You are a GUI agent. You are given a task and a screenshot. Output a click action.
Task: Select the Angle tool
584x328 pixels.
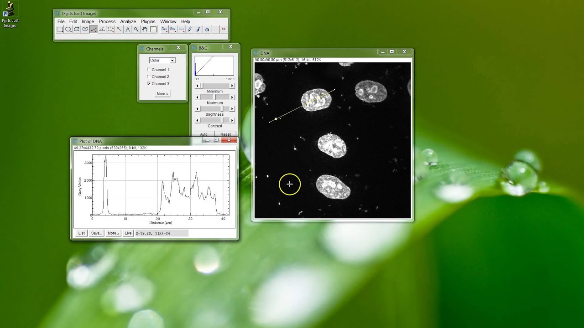tap(102, 29)
